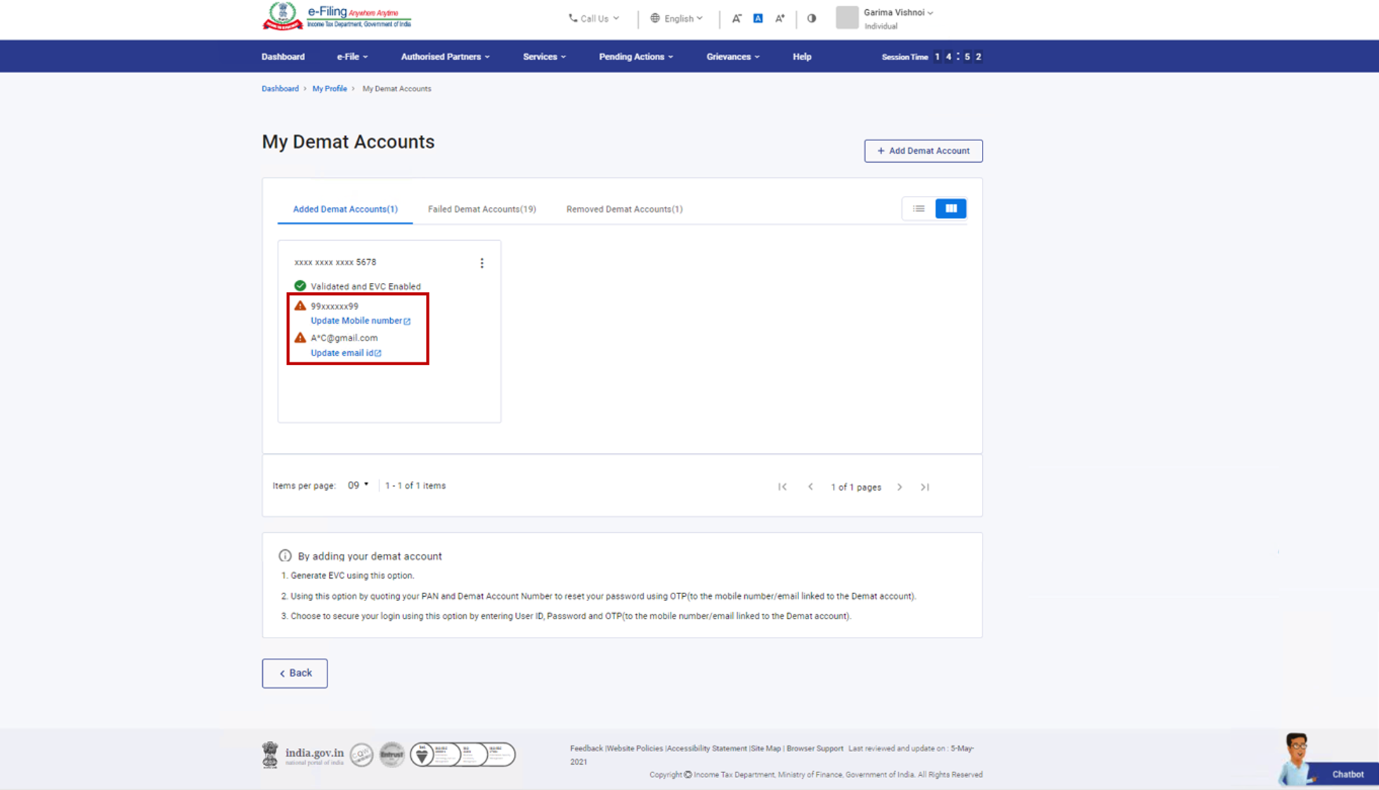Click the Removed Demat Accounts tab
Screen dimensions: 1379x790
pyautogui.click(x=624, y=209)
